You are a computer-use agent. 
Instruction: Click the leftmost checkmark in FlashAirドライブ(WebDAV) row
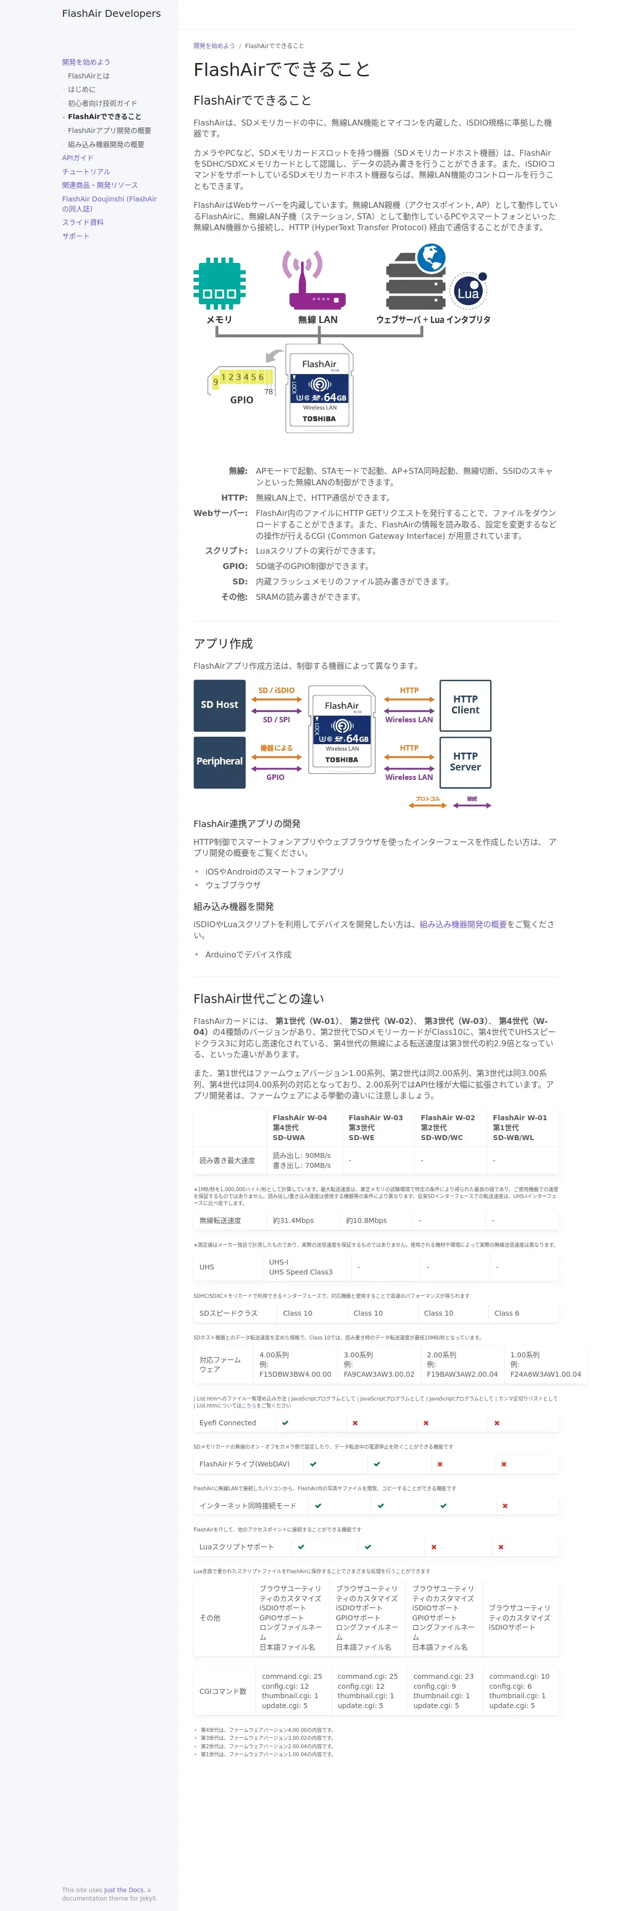click(x=313, y=1464)
